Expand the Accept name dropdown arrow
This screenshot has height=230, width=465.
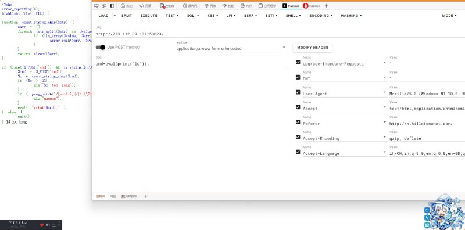click(x=385, y=107)
